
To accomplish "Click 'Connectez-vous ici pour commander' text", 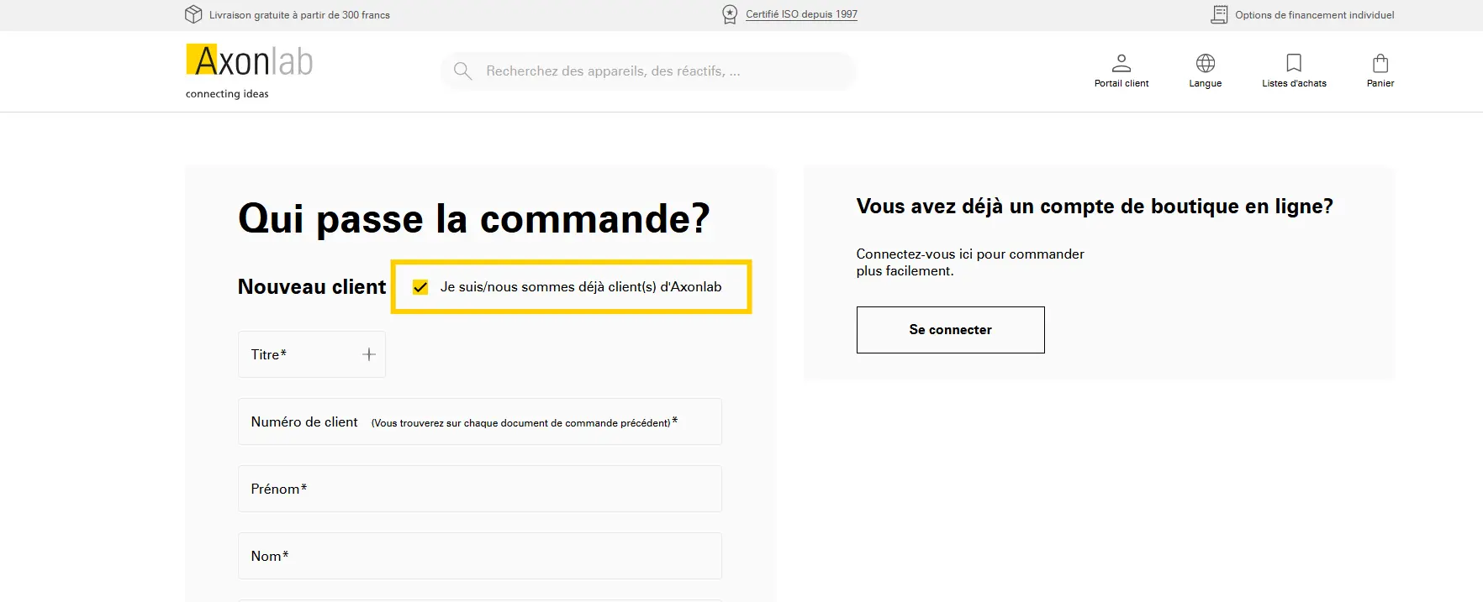I will 970,262.
